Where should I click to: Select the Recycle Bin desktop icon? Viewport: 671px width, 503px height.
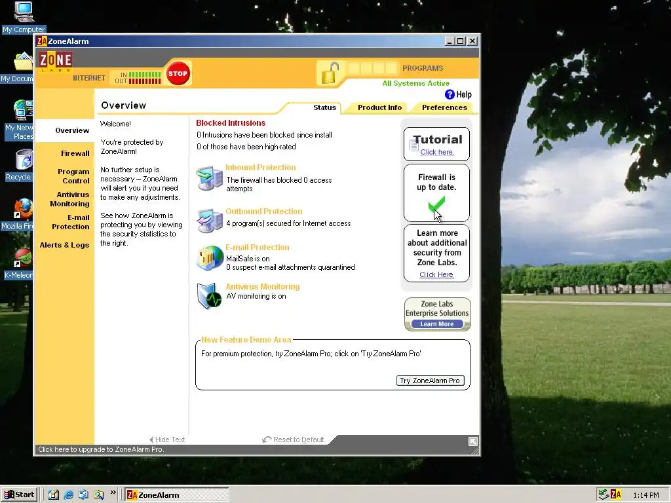(x=19, y=165)
